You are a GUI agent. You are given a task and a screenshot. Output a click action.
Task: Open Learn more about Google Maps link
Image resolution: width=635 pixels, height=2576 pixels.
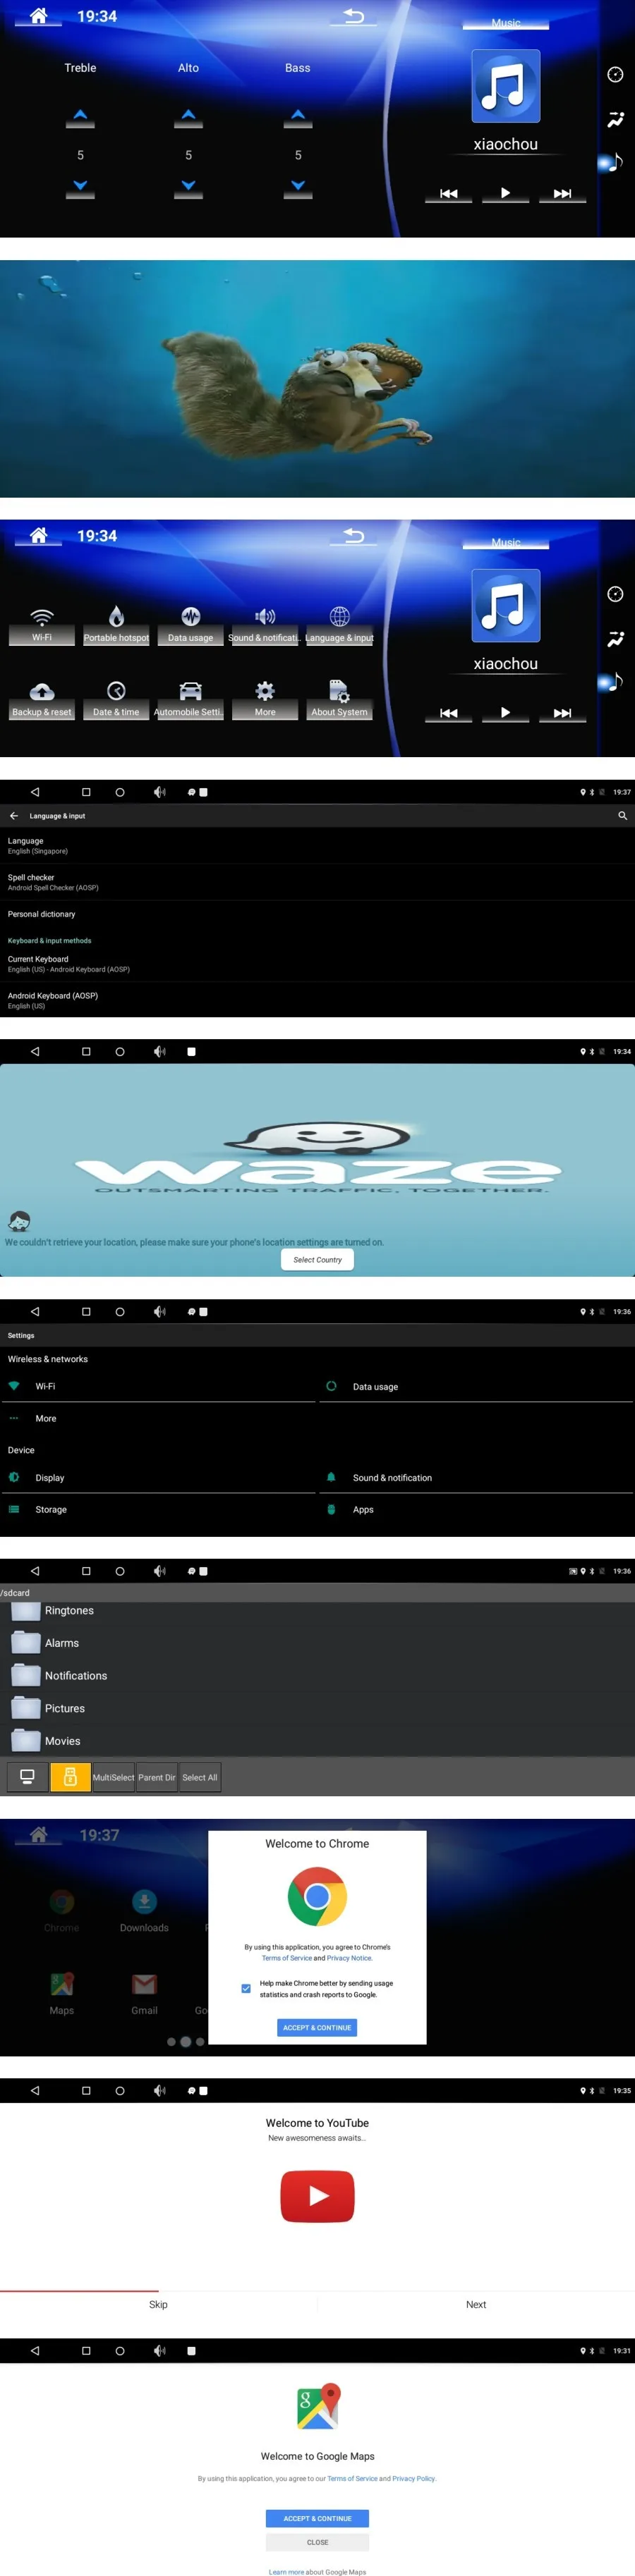pyautogui.click(x=286, y=2571)
